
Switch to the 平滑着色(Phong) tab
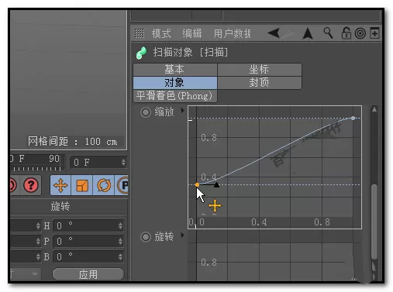click(175, 96)
